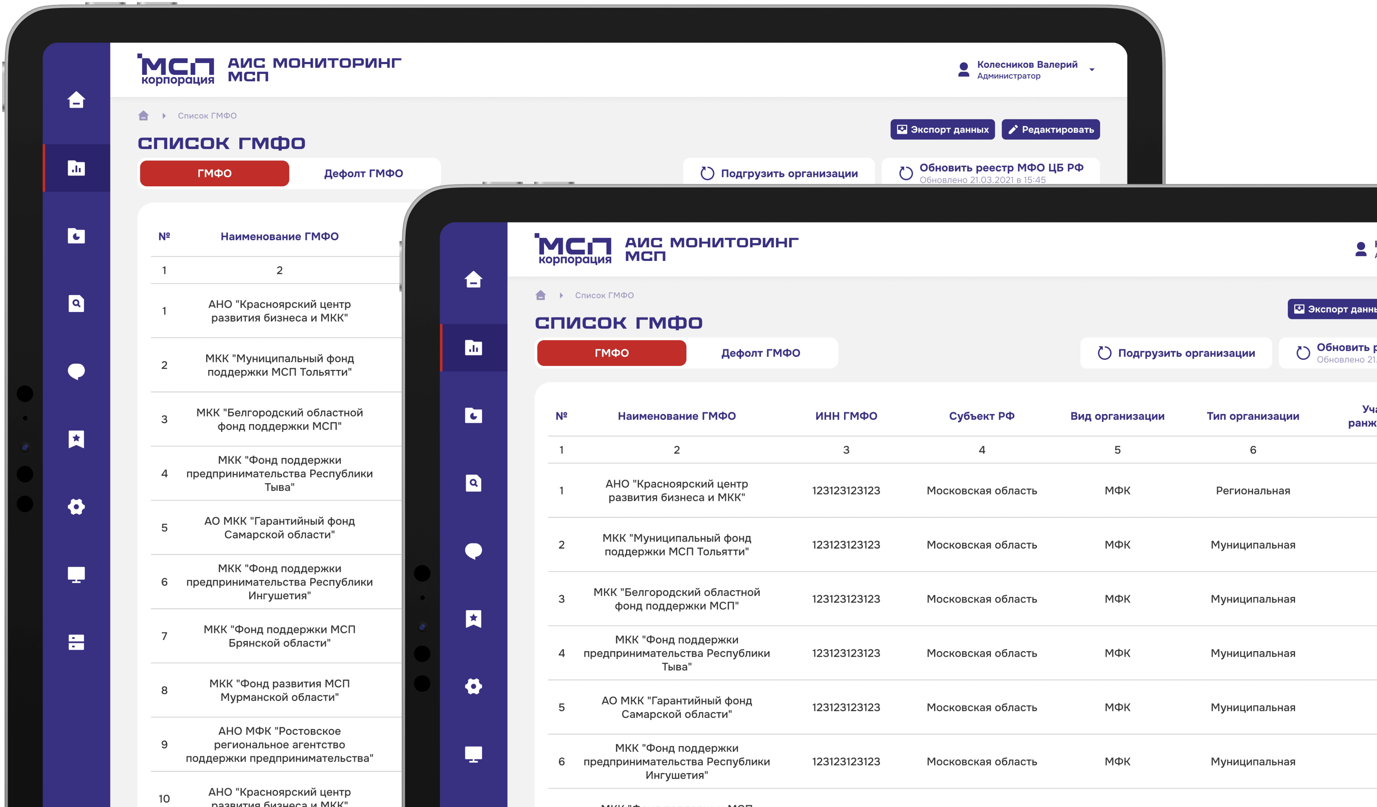Viewport: 1377px width, 807px height.
Task: Click Список ГМФО breadcrumb in front tablet
Action: pyautogui.click(x=604, y=295)
